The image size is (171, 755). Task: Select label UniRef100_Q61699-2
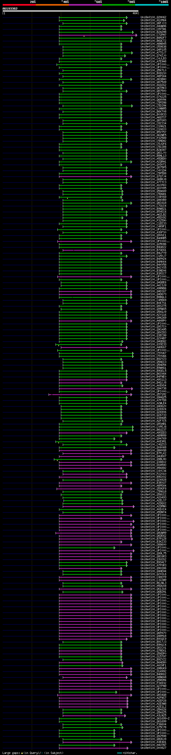(x=155, y=718)
